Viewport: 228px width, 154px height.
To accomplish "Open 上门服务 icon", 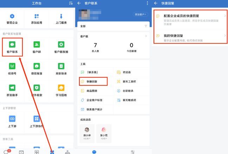I will point(61,19).
